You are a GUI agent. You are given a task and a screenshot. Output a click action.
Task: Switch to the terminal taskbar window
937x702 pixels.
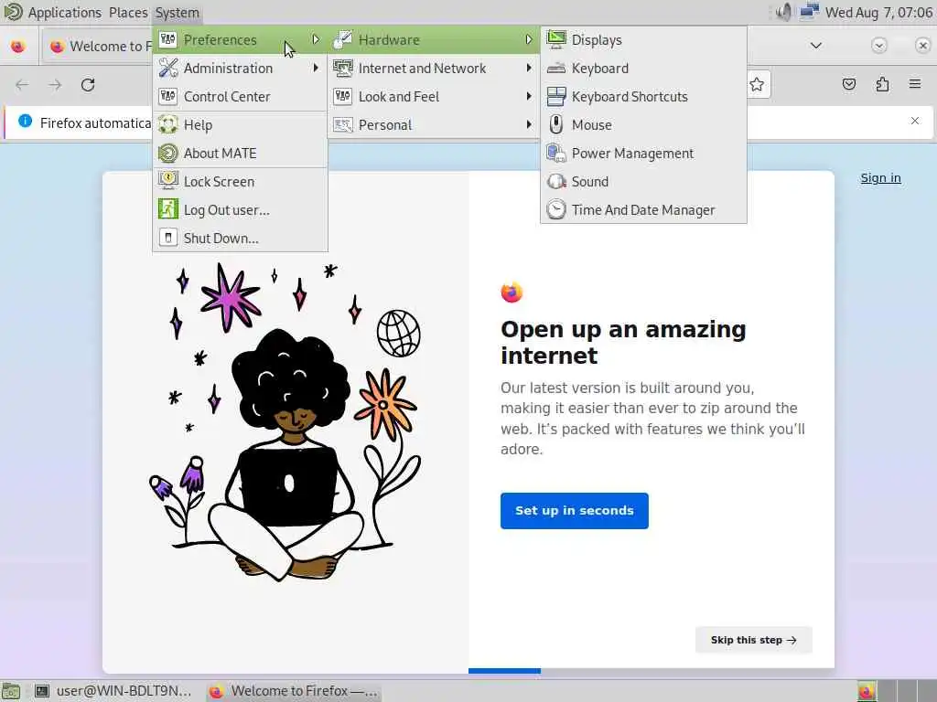click(113, 691)
